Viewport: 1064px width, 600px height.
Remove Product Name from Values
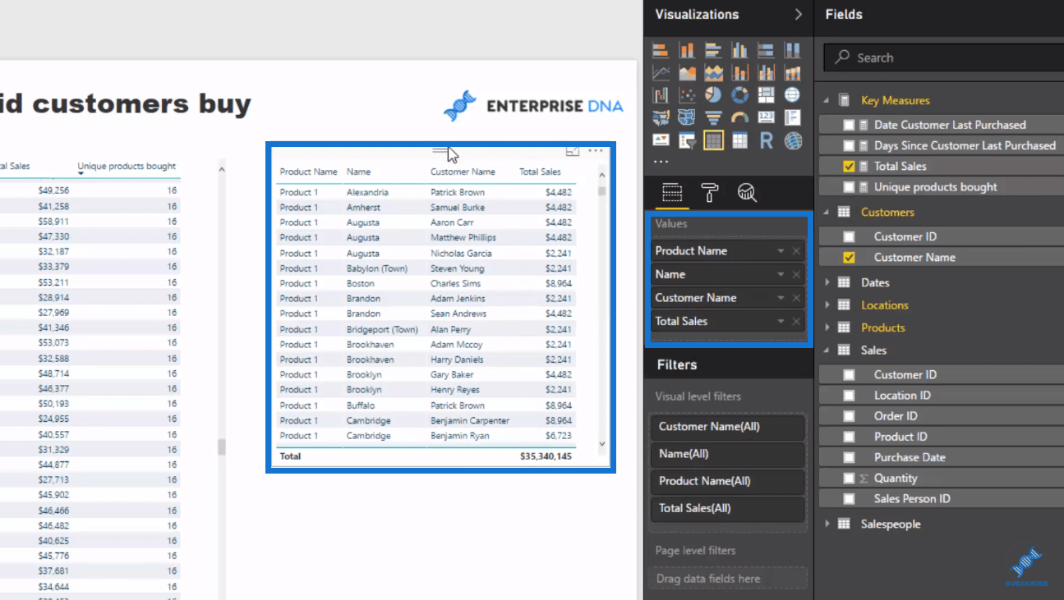click(x=796, y=251)
